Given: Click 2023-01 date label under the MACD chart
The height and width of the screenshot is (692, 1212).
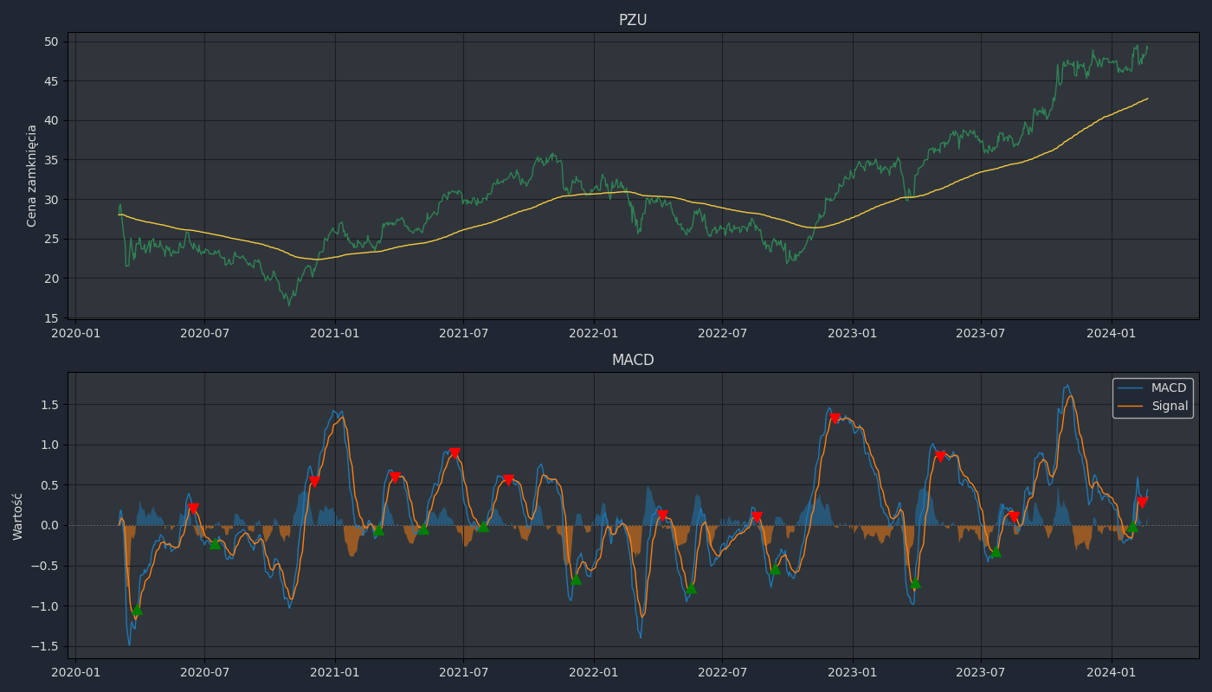Looking at the screenshot, I should [x=853, y=672].
